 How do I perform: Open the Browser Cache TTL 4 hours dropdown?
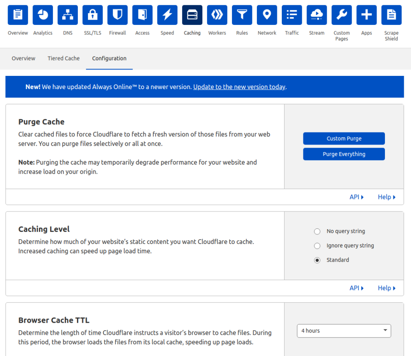(x=344, y=331)
